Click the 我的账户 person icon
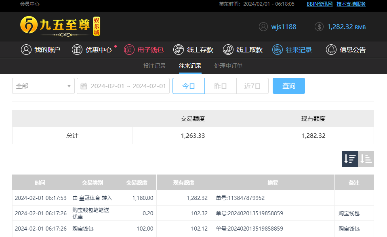This screenshot has width=387, height=237. 26,50
